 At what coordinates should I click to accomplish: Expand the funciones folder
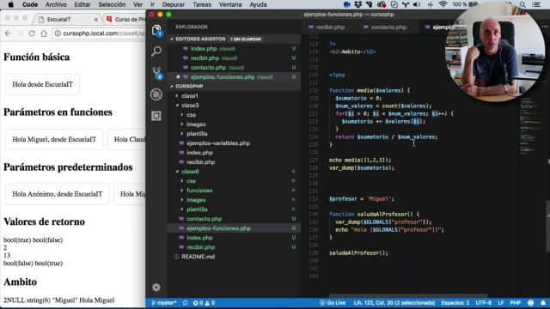[x=199, y=191]
